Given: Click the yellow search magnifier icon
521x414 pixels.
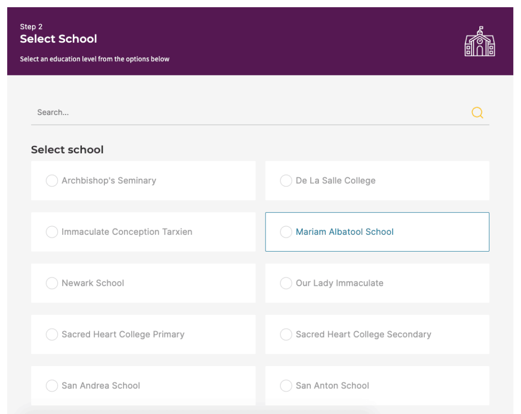Looking at the screenshot, I should [477, 113].
